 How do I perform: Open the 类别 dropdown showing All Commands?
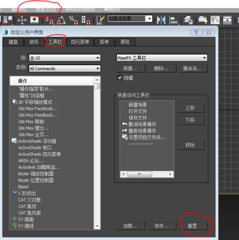tap(65, 68)
